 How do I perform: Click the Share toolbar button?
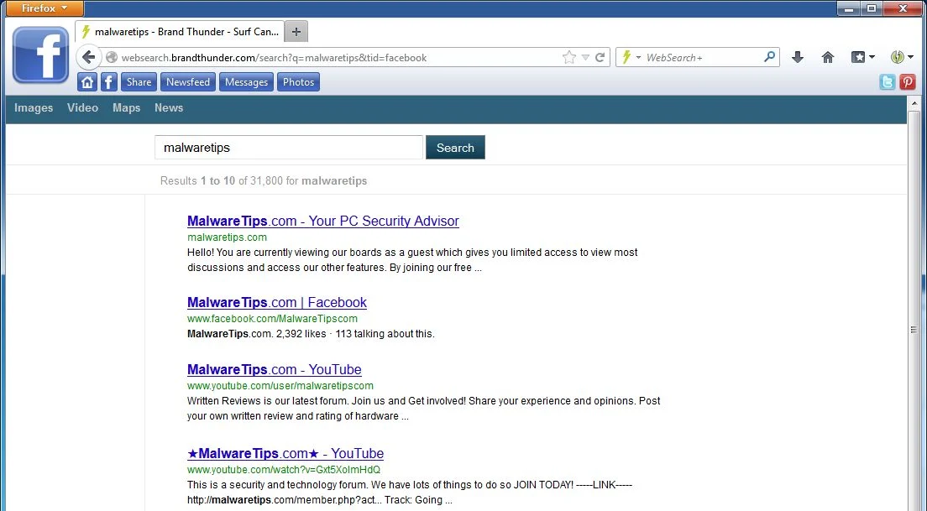click(x=139, y=82)
